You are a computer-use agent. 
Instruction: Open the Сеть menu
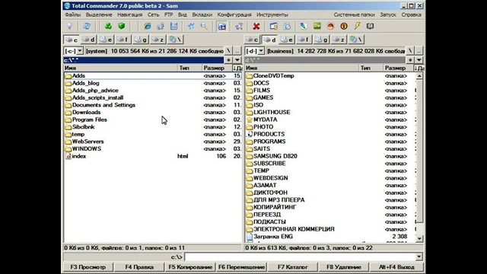(153, 14)
